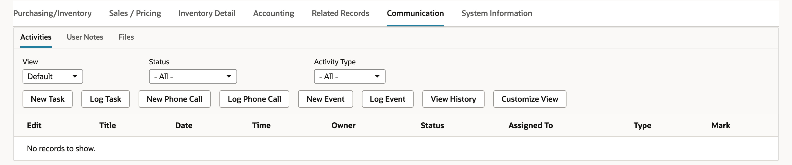Open View History

point(453,99)
